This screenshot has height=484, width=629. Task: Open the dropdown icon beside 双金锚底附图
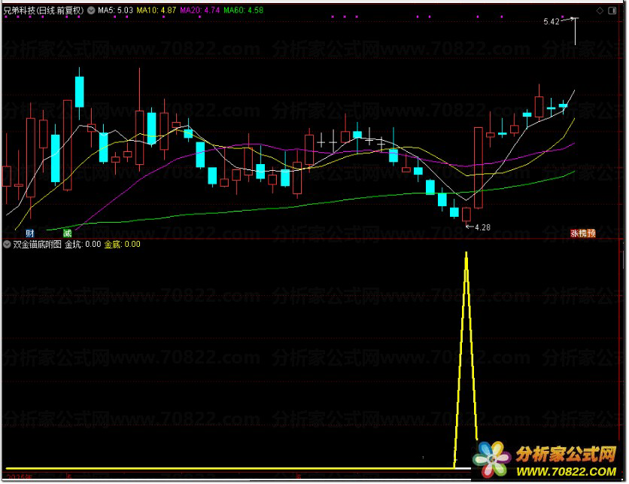click(x=7, y=244)
